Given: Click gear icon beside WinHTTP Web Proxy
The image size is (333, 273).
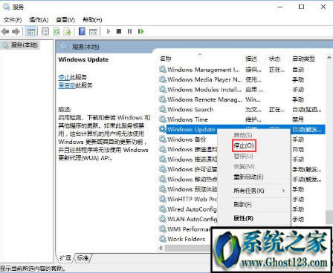Looking at the screenshot, I should [163, 199].
